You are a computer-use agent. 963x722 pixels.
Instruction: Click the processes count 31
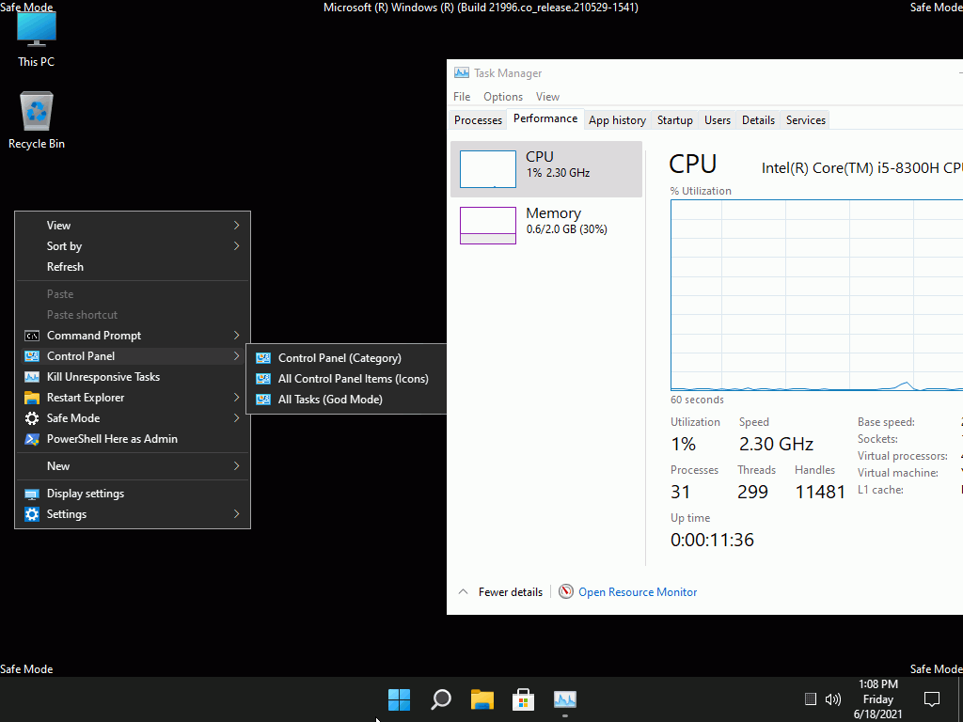tap(681, 492)
